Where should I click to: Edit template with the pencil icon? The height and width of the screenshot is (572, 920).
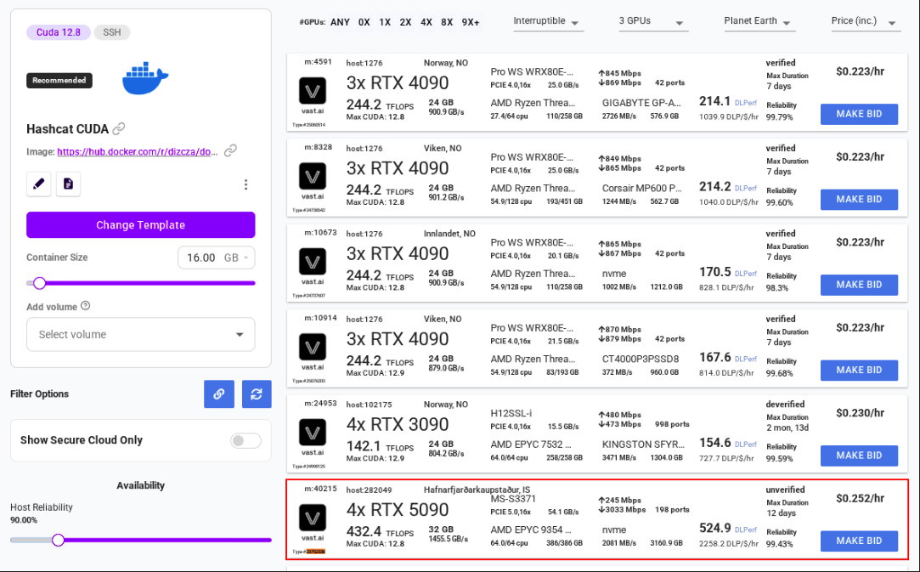coord(39,184)
